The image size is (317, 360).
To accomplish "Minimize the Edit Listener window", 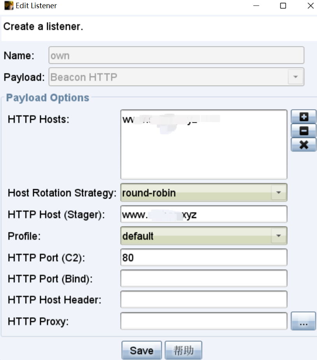I will tap(256, 6).
